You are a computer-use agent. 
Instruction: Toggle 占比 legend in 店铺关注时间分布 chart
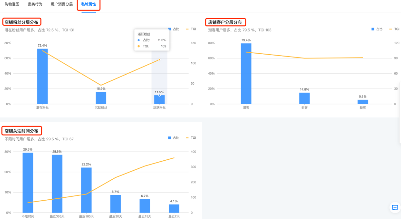point(174,138)
